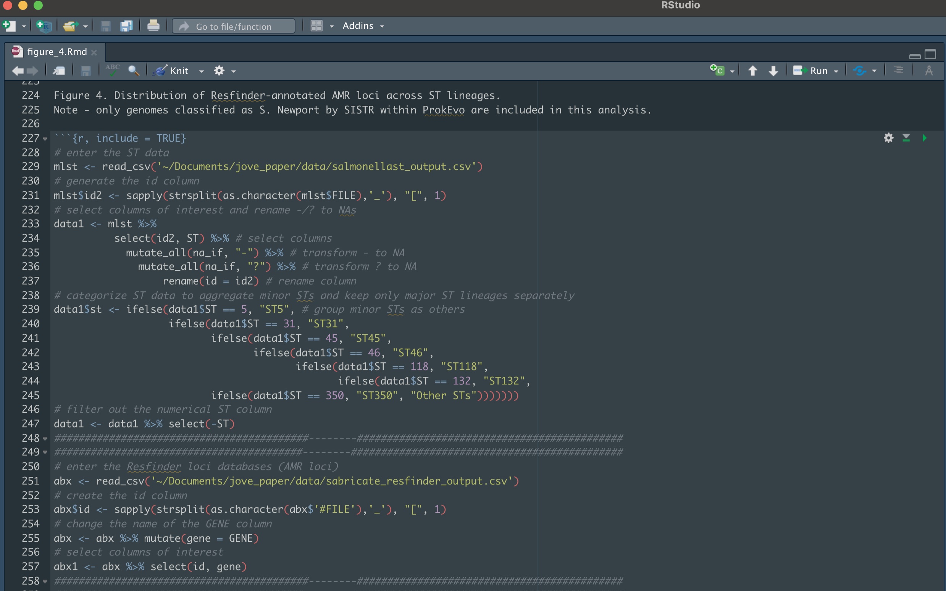946x591 pixels.
Task: Open the Knit dropdown arrow
Action: (x=202, y=71)
